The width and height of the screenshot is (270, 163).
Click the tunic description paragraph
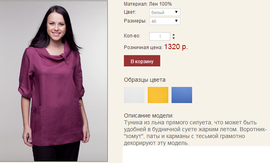[195, 133]
